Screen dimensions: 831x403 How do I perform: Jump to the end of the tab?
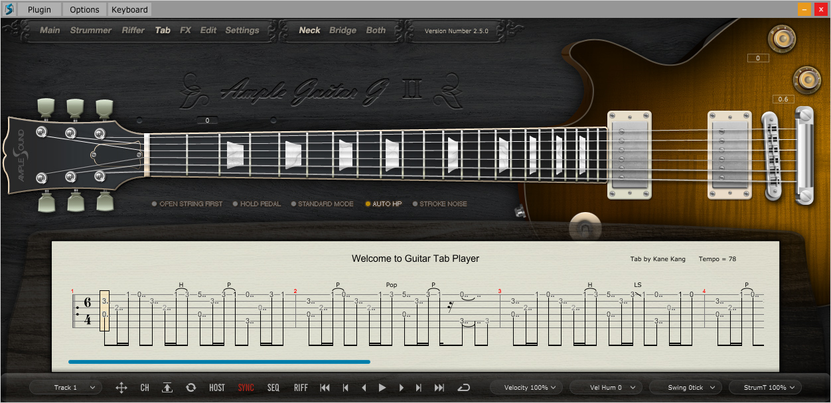(439, 388)
